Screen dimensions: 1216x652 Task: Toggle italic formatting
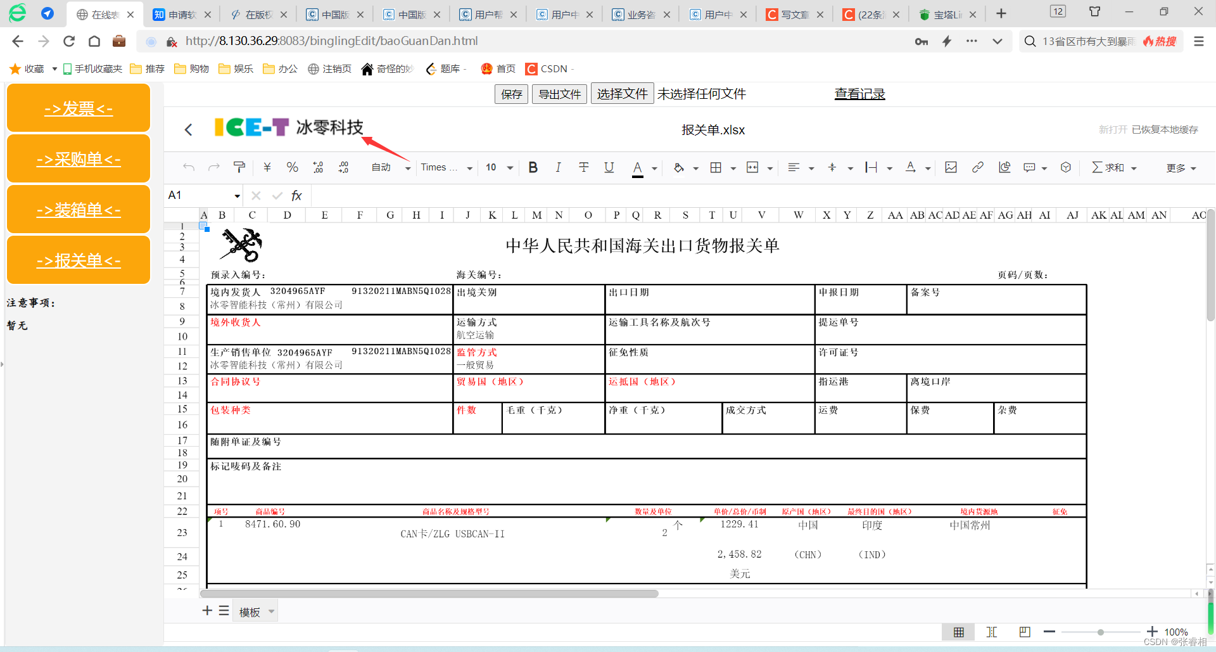coord(558,167)
